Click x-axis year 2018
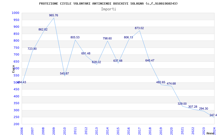The image size is (217, 136). pyautogui.click(x=150, y=131)
